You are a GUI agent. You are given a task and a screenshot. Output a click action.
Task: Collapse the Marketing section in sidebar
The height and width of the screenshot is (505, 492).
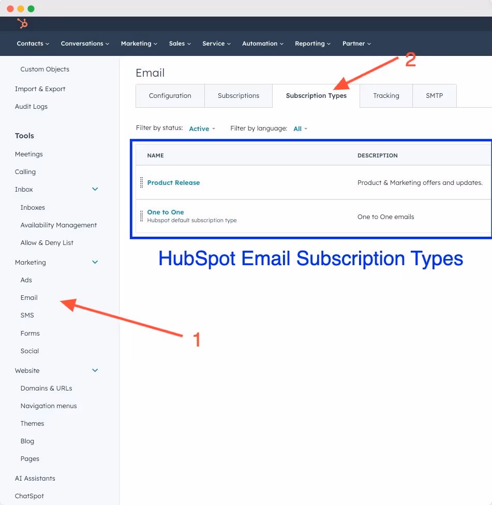coord(95,262)
